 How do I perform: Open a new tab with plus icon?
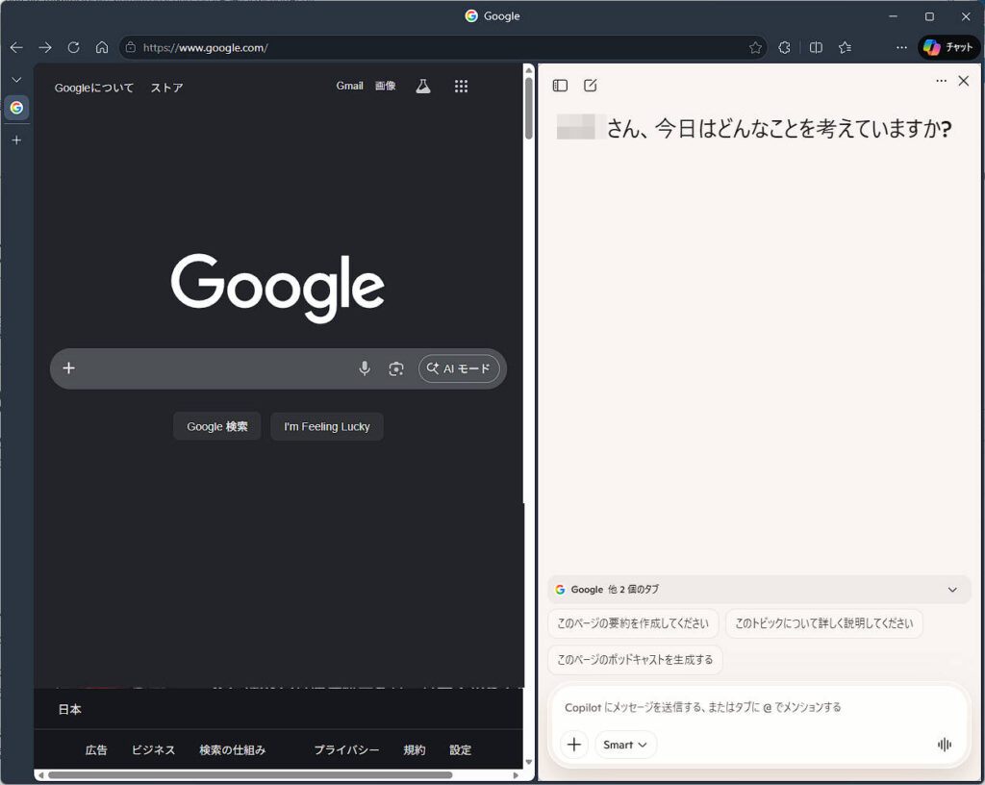[x=17, y=140]
